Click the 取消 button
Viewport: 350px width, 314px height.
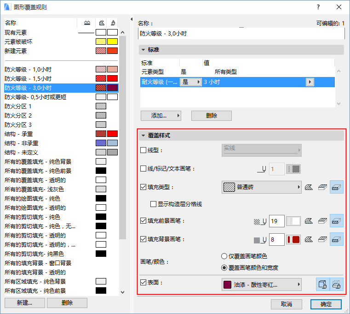[x=287, y=304]
